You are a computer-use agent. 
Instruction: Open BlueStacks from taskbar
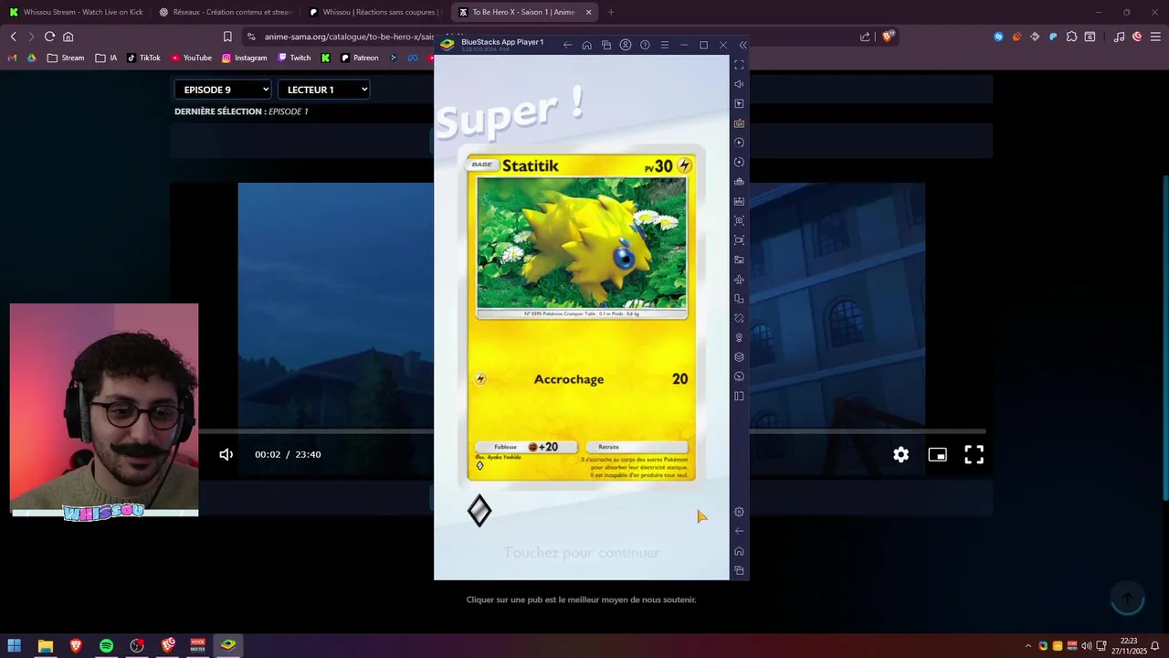[x=228, y=645]
